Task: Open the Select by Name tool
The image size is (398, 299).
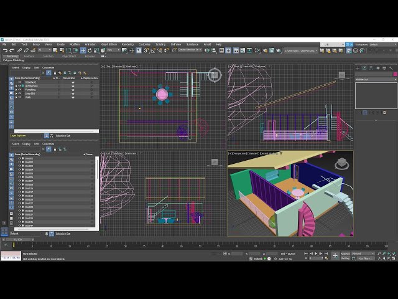Action: [x=62, y=50]
